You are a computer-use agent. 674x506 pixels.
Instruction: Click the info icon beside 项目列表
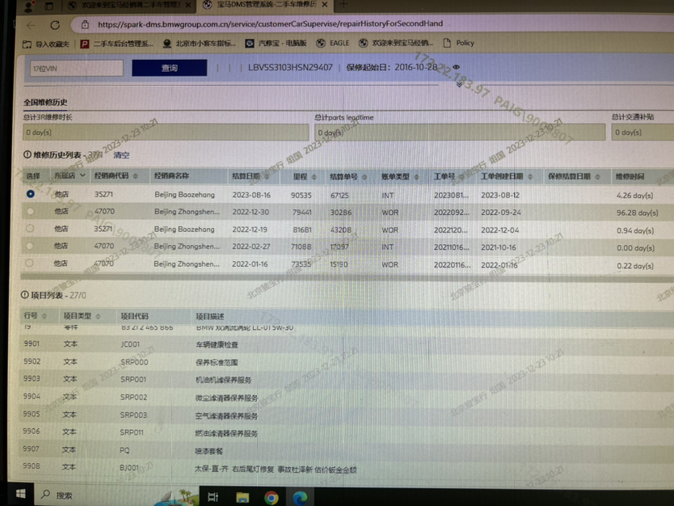coord(25,295)
